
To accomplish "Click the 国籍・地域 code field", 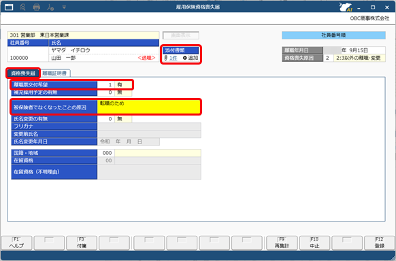I will pyautogui.click(x=106, y=153).
